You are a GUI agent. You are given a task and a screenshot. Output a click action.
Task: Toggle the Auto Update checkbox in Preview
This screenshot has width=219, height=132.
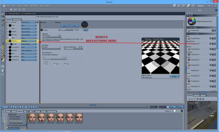click(x=143, y=75)
